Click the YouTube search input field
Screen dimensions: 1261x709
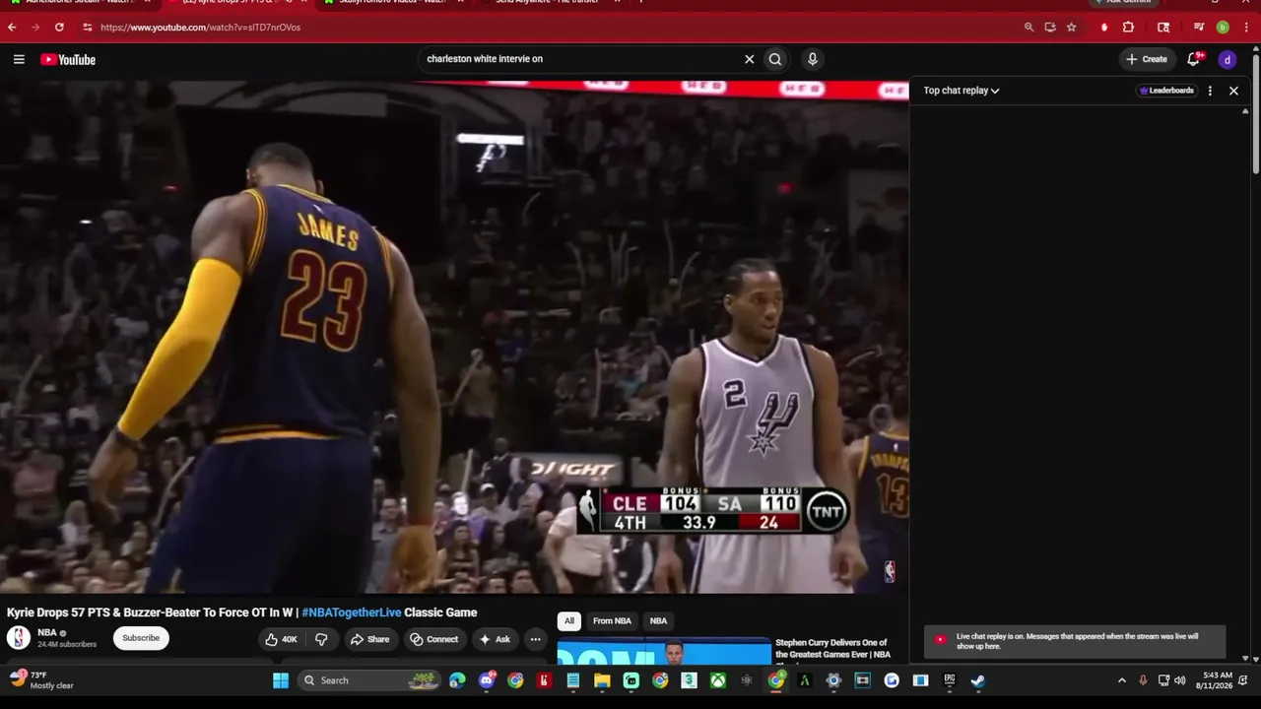581,59
